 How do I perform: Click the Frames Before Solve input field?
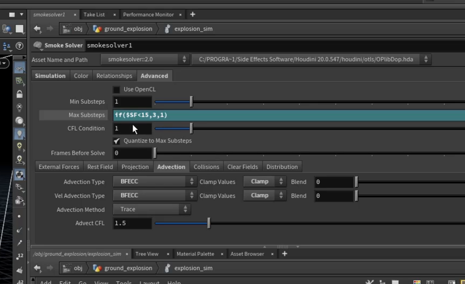pos(132,153)
